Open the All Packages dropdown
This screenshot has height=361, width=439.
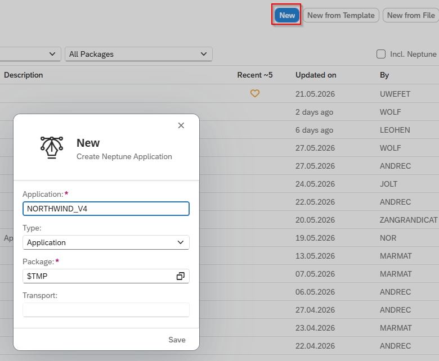click(x=138, y=54)
